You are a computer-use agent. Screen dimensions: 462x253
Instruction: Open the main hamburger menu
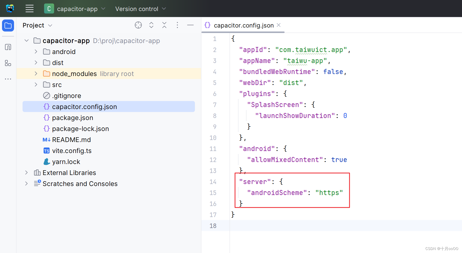click(29, 8)
